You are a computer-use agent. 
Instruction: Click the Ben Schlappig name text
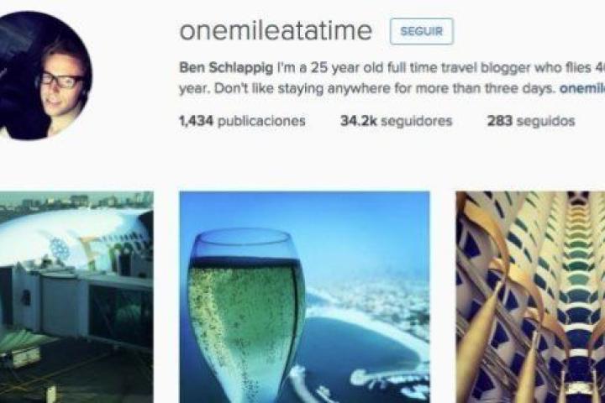point(226,68)
